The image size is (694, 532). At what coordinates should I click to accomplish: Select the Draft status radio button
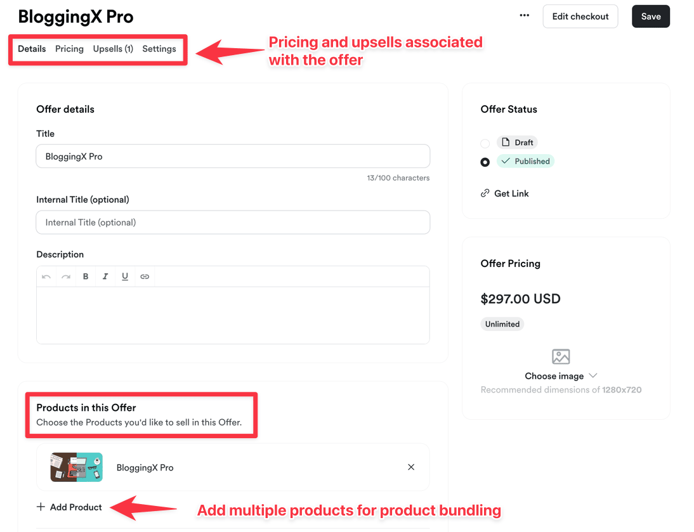click(485, 143)
